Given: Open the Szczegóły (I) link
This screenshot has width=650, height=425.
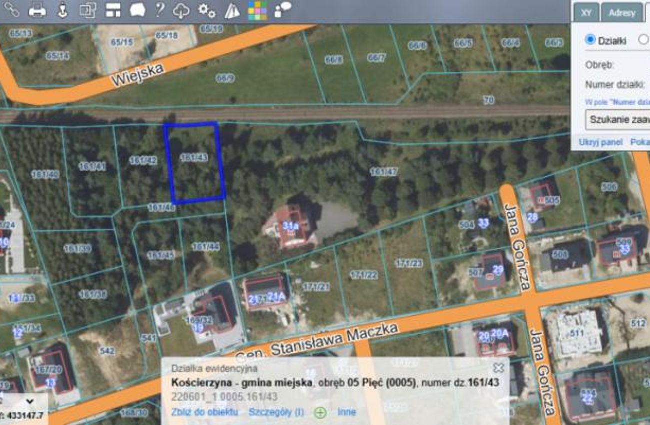Looking at the screenshot, I should pyautogui.click(x=276, y=412).
